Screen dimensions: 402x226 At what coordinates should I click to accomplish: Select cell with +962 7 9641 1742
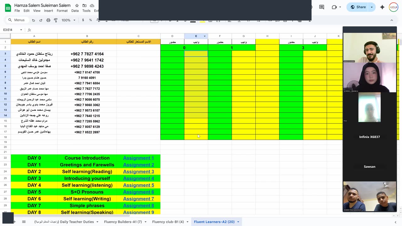click(x=87, y=60)
